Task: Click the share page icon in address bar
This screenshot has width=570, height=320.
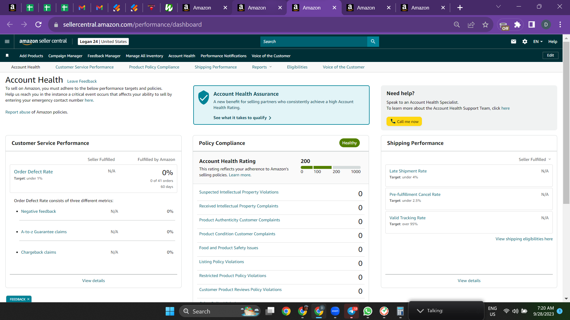Action: pos(471,25)
